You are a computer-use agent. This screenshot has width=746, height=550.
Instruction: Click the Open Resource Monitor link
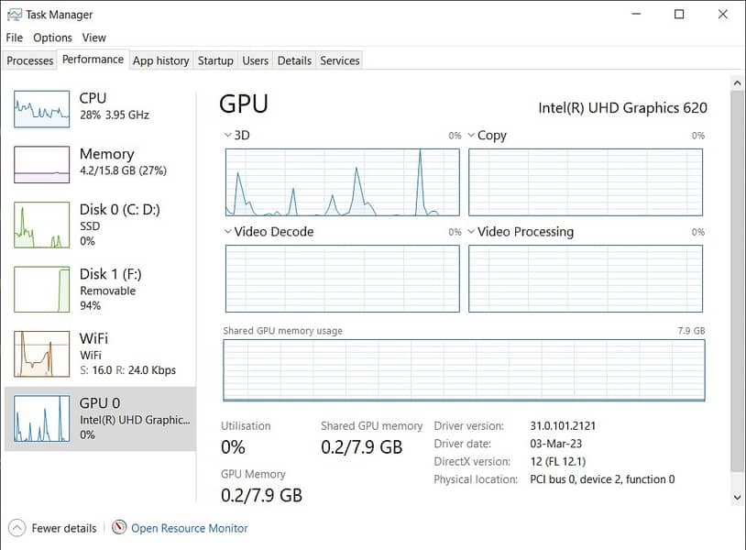pyautogui.click(x=190, y=528)
